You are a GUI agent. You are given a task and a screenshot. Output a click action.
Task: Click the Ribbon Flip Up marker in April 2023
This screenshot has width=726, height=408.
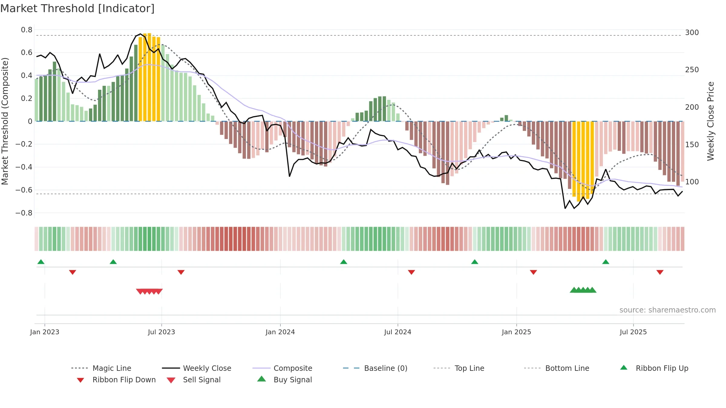point(113,262)
